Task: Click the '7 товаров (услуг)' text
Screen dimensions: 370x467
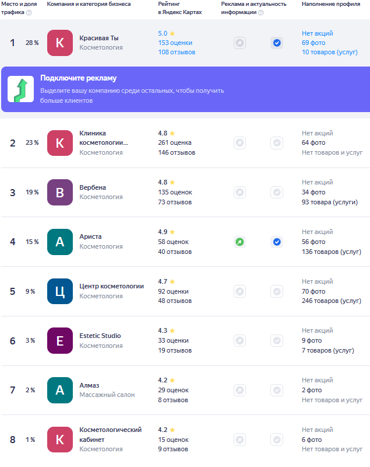Action: tap(328, 351)
